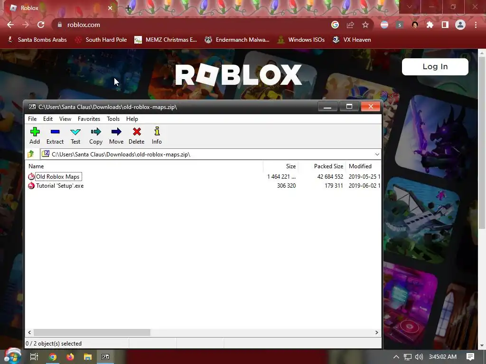The image size is (486, 364).
Task: Select the Old Roblox Maps entry
Action: click(57, 177)
